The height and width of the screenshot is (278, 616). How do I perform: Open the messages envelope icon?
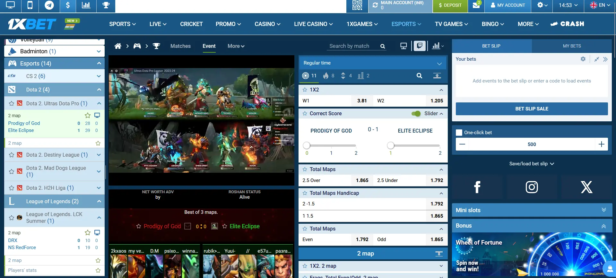[476, 5]
